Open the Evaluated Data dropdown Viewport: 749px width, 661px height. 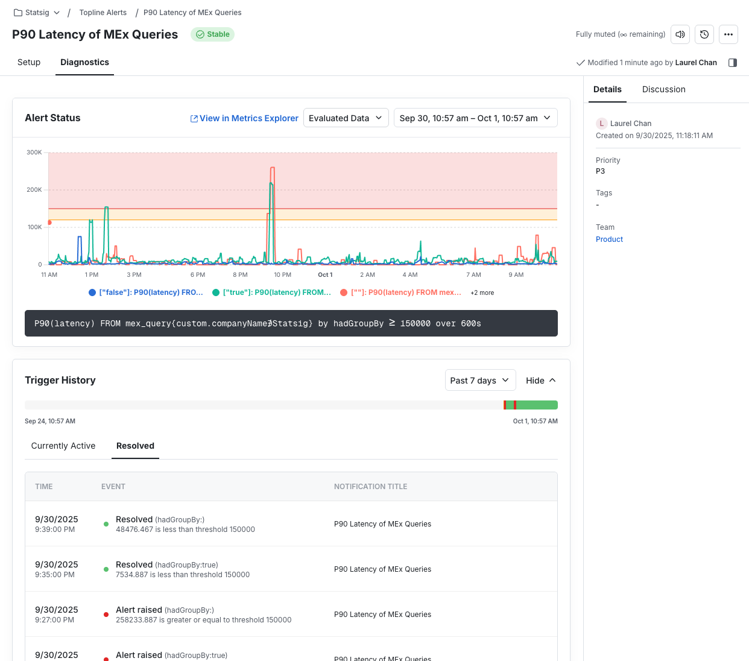pos(346,118)
